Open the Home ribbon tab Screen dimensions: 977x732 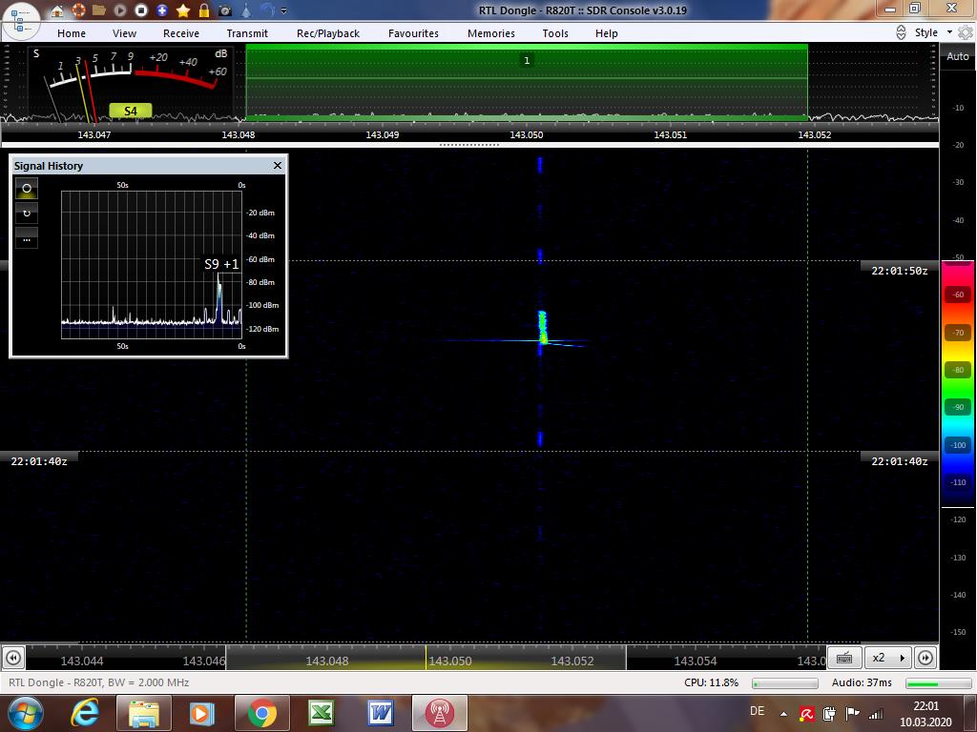click(72, 33)
